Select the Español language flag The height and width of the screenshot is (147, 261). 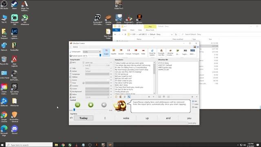(113, 52)
